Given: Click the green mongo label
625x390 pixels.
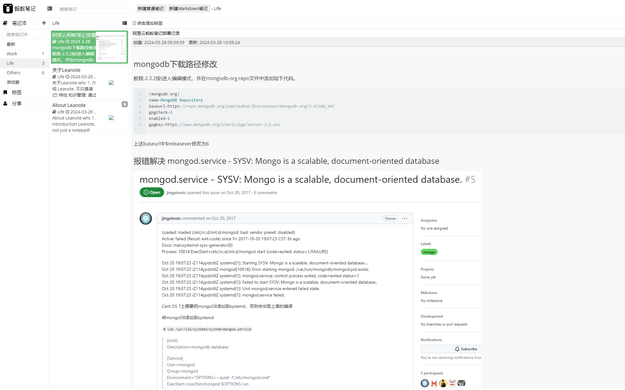Looking at the screenshot, I should coord(429,252).
